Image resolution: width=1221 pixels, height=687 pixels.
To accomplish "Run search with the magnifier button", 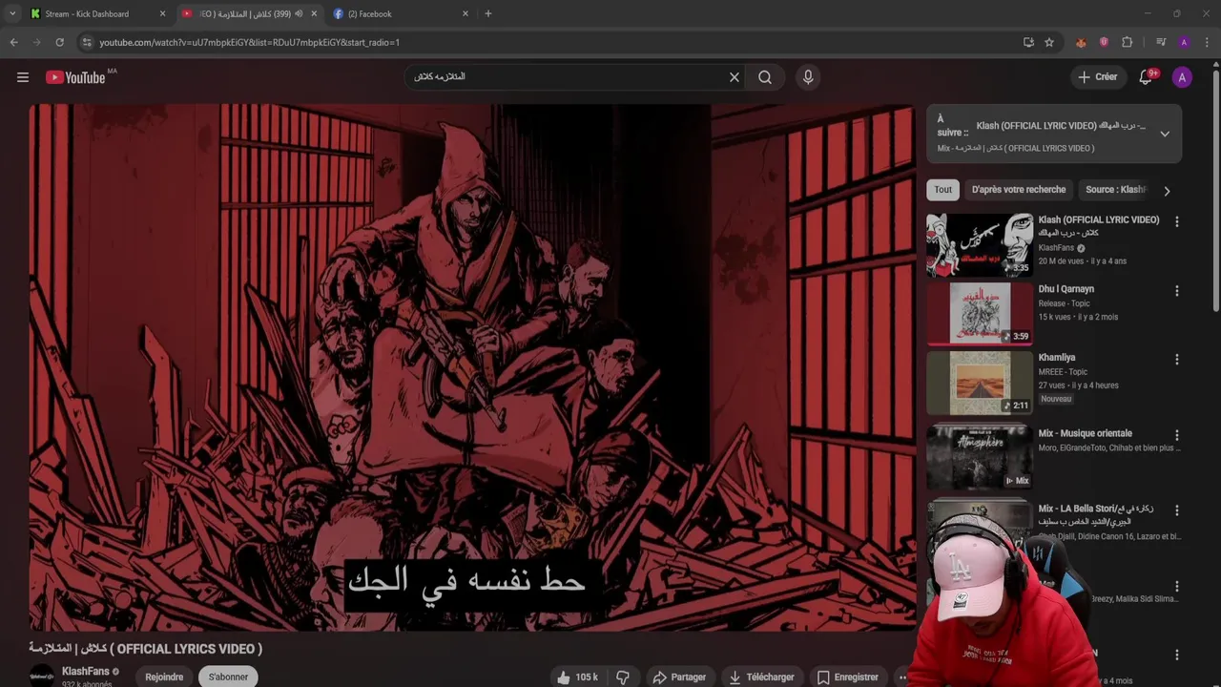I will point(765,77).
